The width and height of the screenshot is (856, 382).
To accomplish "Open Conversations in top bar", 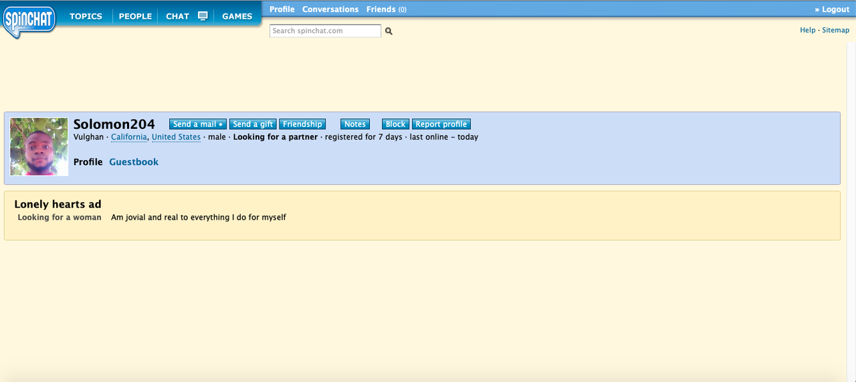I will 330,9.
